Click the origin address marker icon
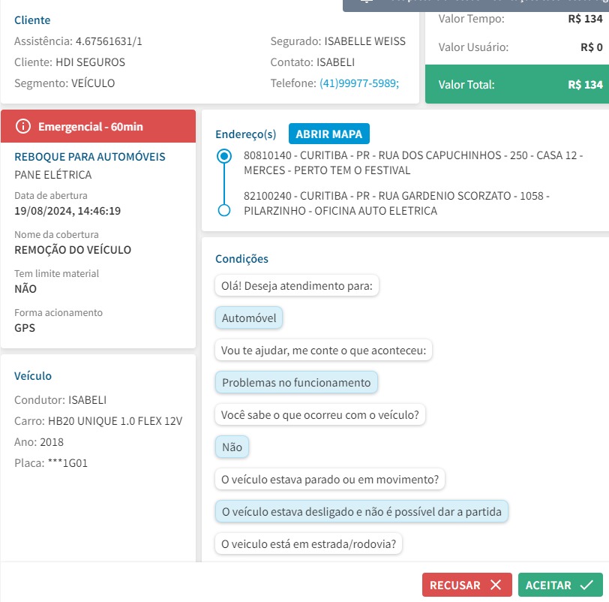The width and height of the screenshot is (609, 602). 224,156
